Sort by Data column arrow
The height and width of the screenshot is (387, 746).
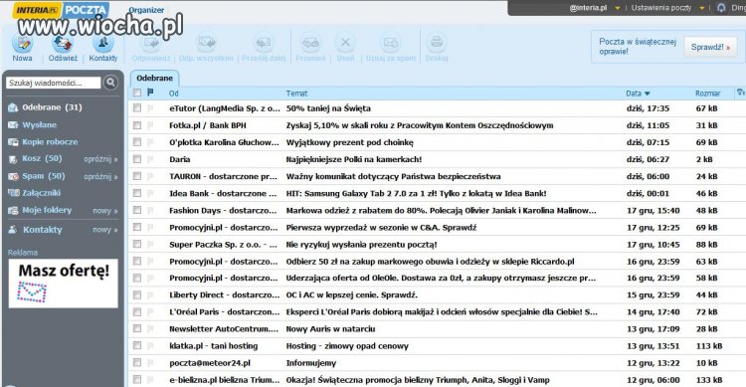pos(648,94)
